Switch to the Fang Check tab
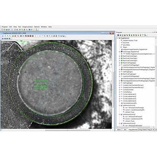 point(142,130)
